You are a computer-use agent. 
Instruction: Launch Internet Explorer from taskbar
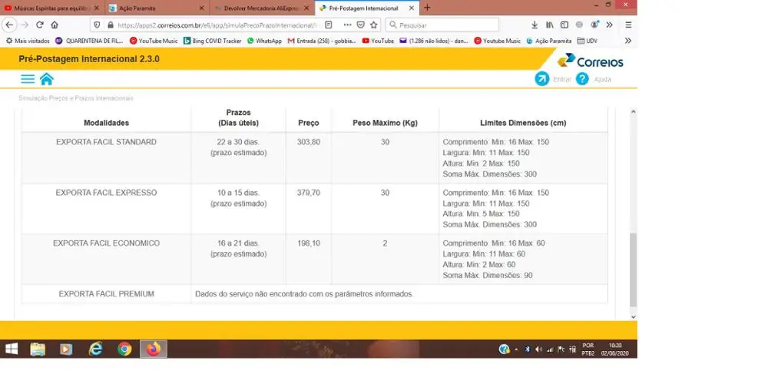(x=95, y=349)
